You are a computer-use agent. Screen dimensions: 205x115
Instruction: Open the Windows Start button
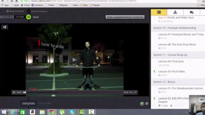pos(4,112)
